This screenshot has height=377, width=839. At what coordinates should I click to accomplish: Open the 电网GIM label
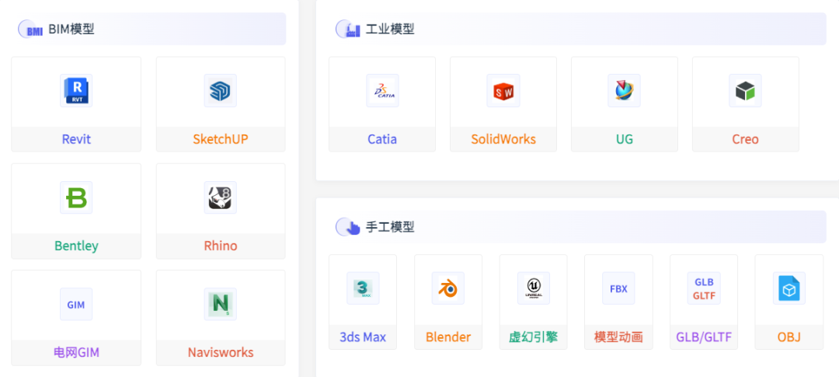[x=76, y=352]
